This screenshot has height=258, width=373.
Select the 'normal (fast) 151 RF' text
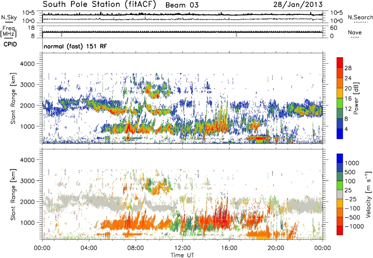tap(76, 46)
